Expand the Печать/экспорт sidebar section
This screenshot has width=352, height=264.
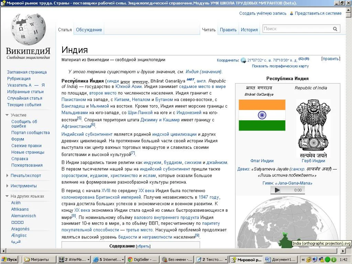[x=7, y=176]
